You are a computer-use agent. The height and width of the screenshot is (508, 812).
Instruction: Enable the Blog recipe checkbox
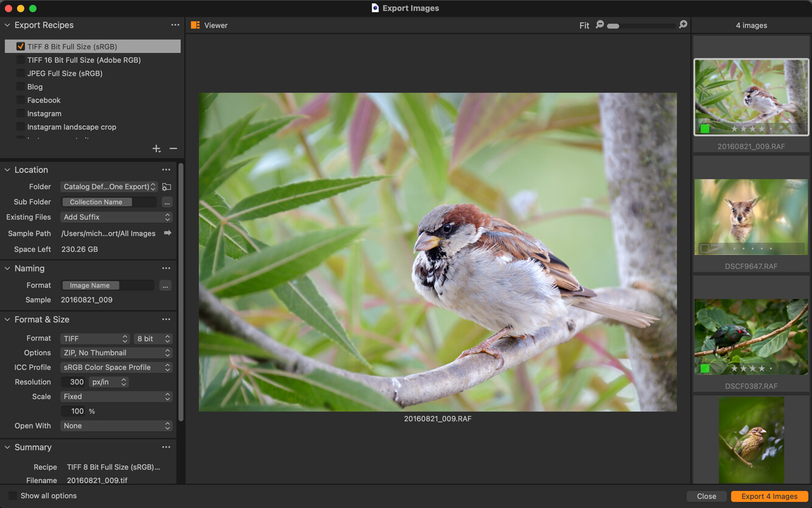pos(21,86)
